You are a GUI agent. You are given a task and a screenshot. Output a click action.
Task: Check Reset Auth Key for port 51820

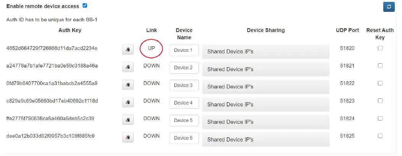coord(380,48)
